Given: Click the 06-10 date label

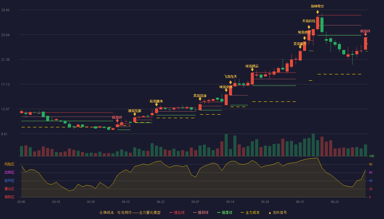Looking at the screenshot, I should tap(300, 202).
